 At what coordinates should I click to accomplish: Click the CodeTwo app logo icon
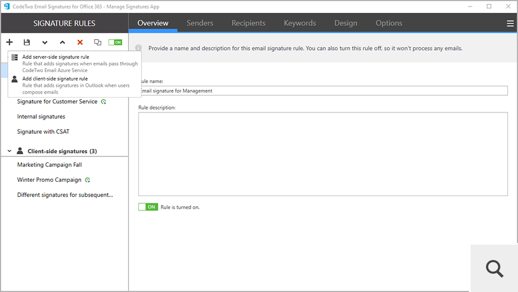[7, 6]
